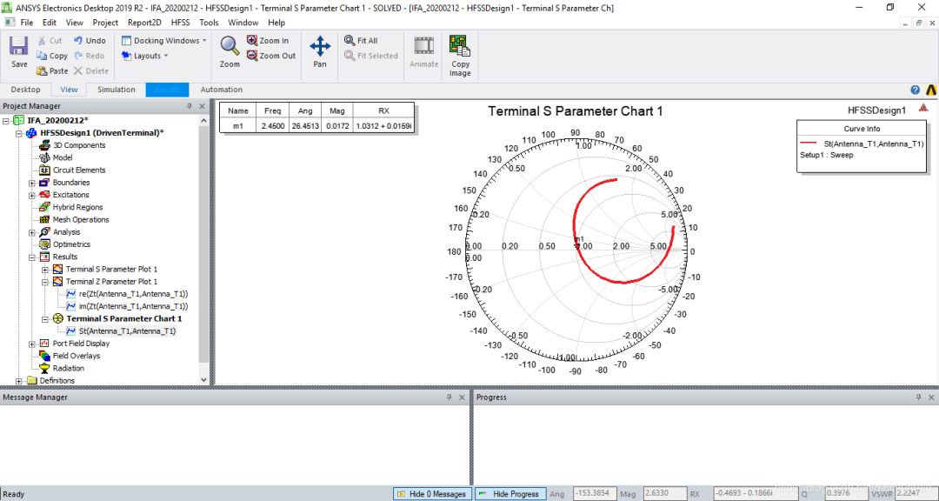The height and width of the screenshot is (501, 939).
Task: Select im(Zt(Antenna_T1,Antenna_T1)) trace
Action: 133,306
